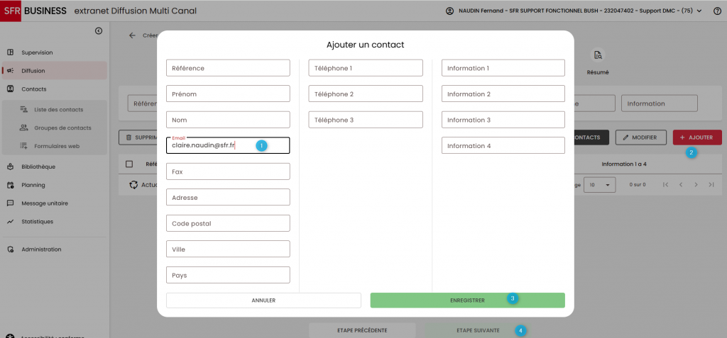Click the Etape suivante button
727x338 pixels.
tap(478, 330)
